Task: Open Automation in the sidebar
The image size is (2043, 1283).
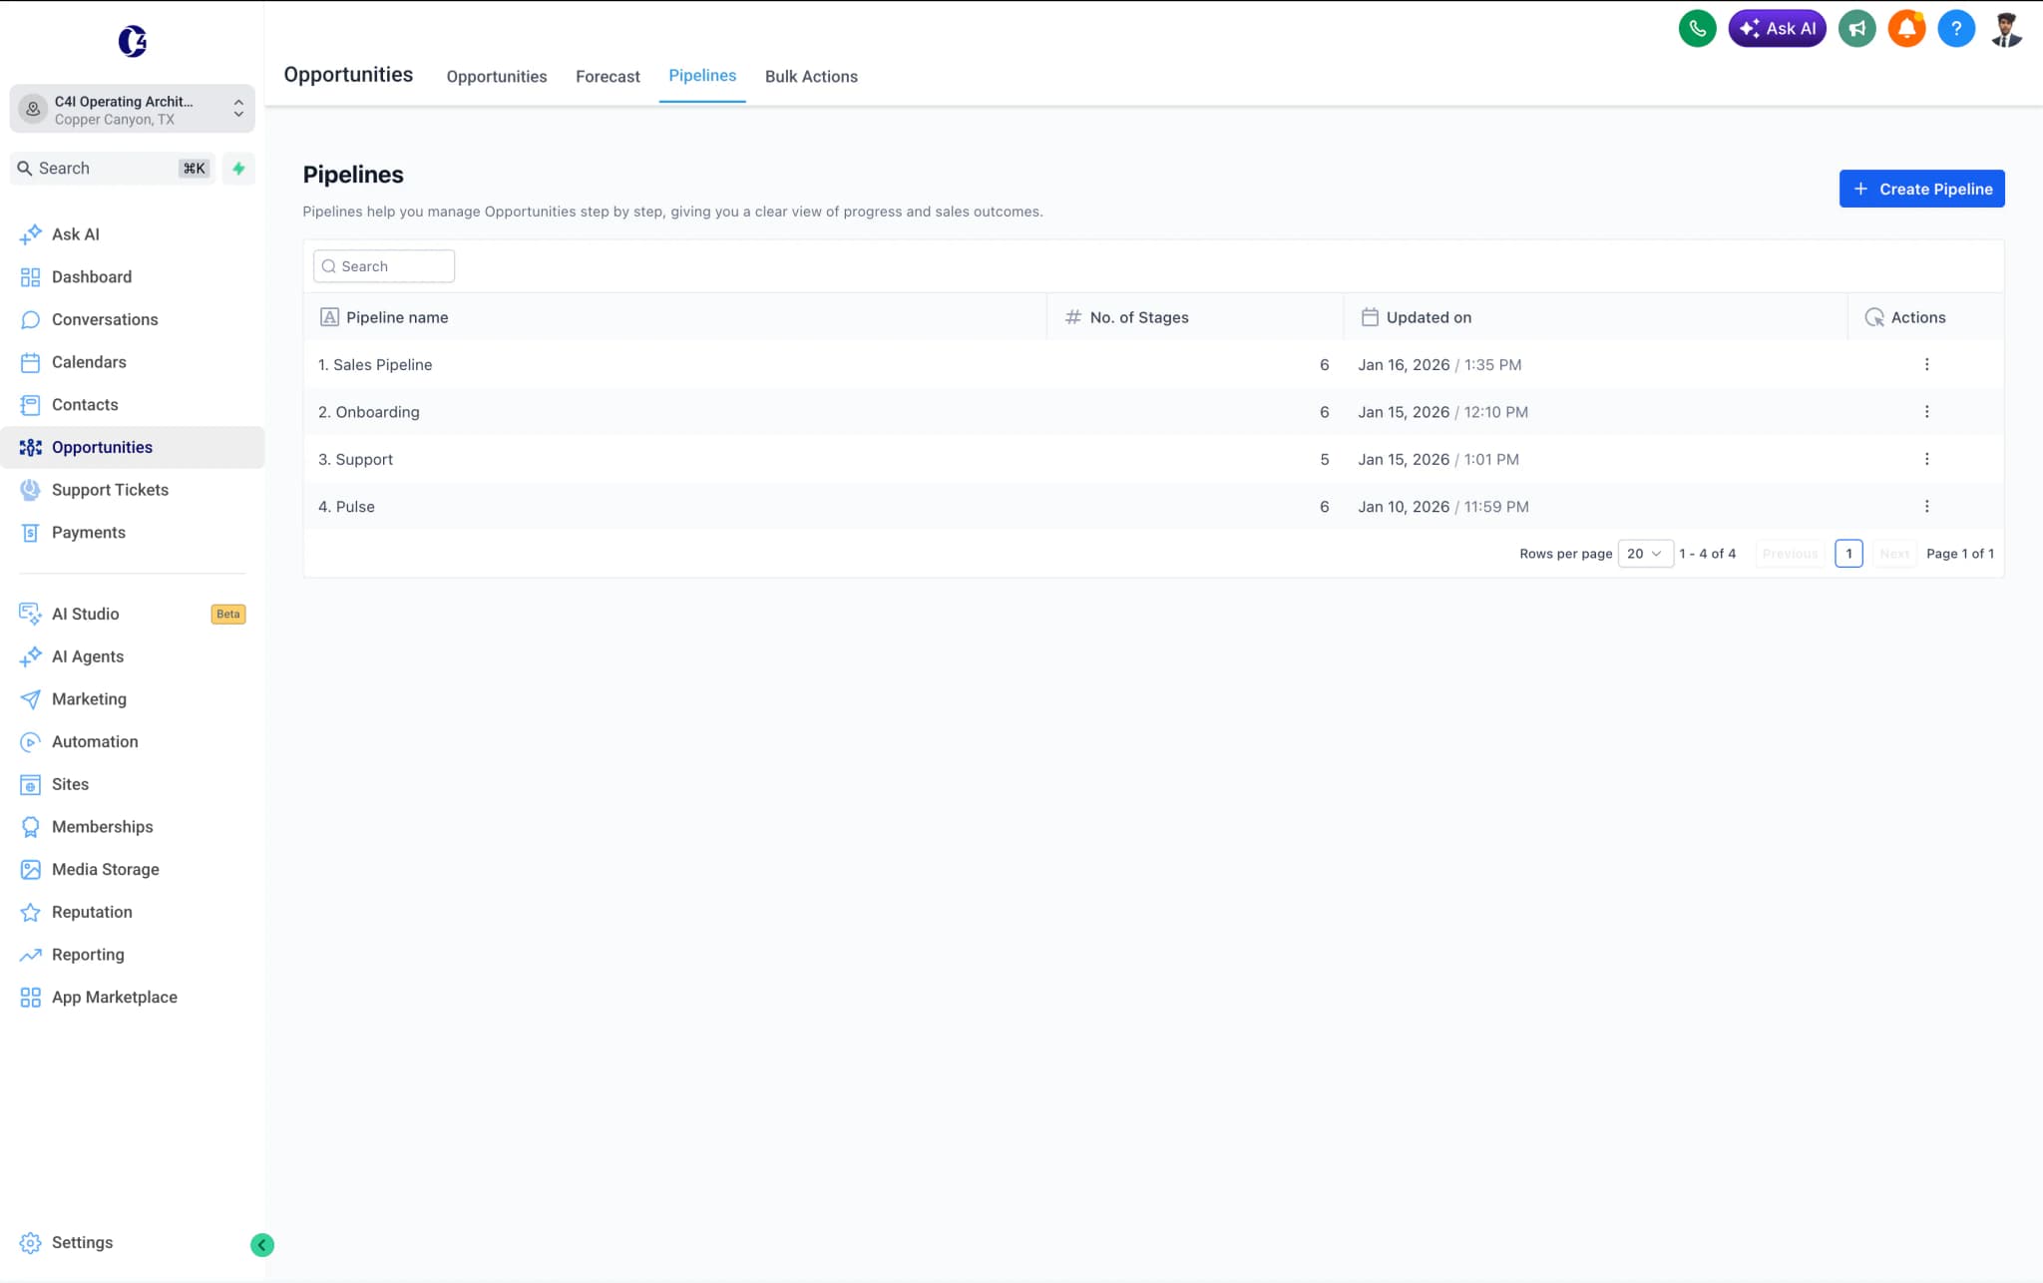Action: point(133,742)
